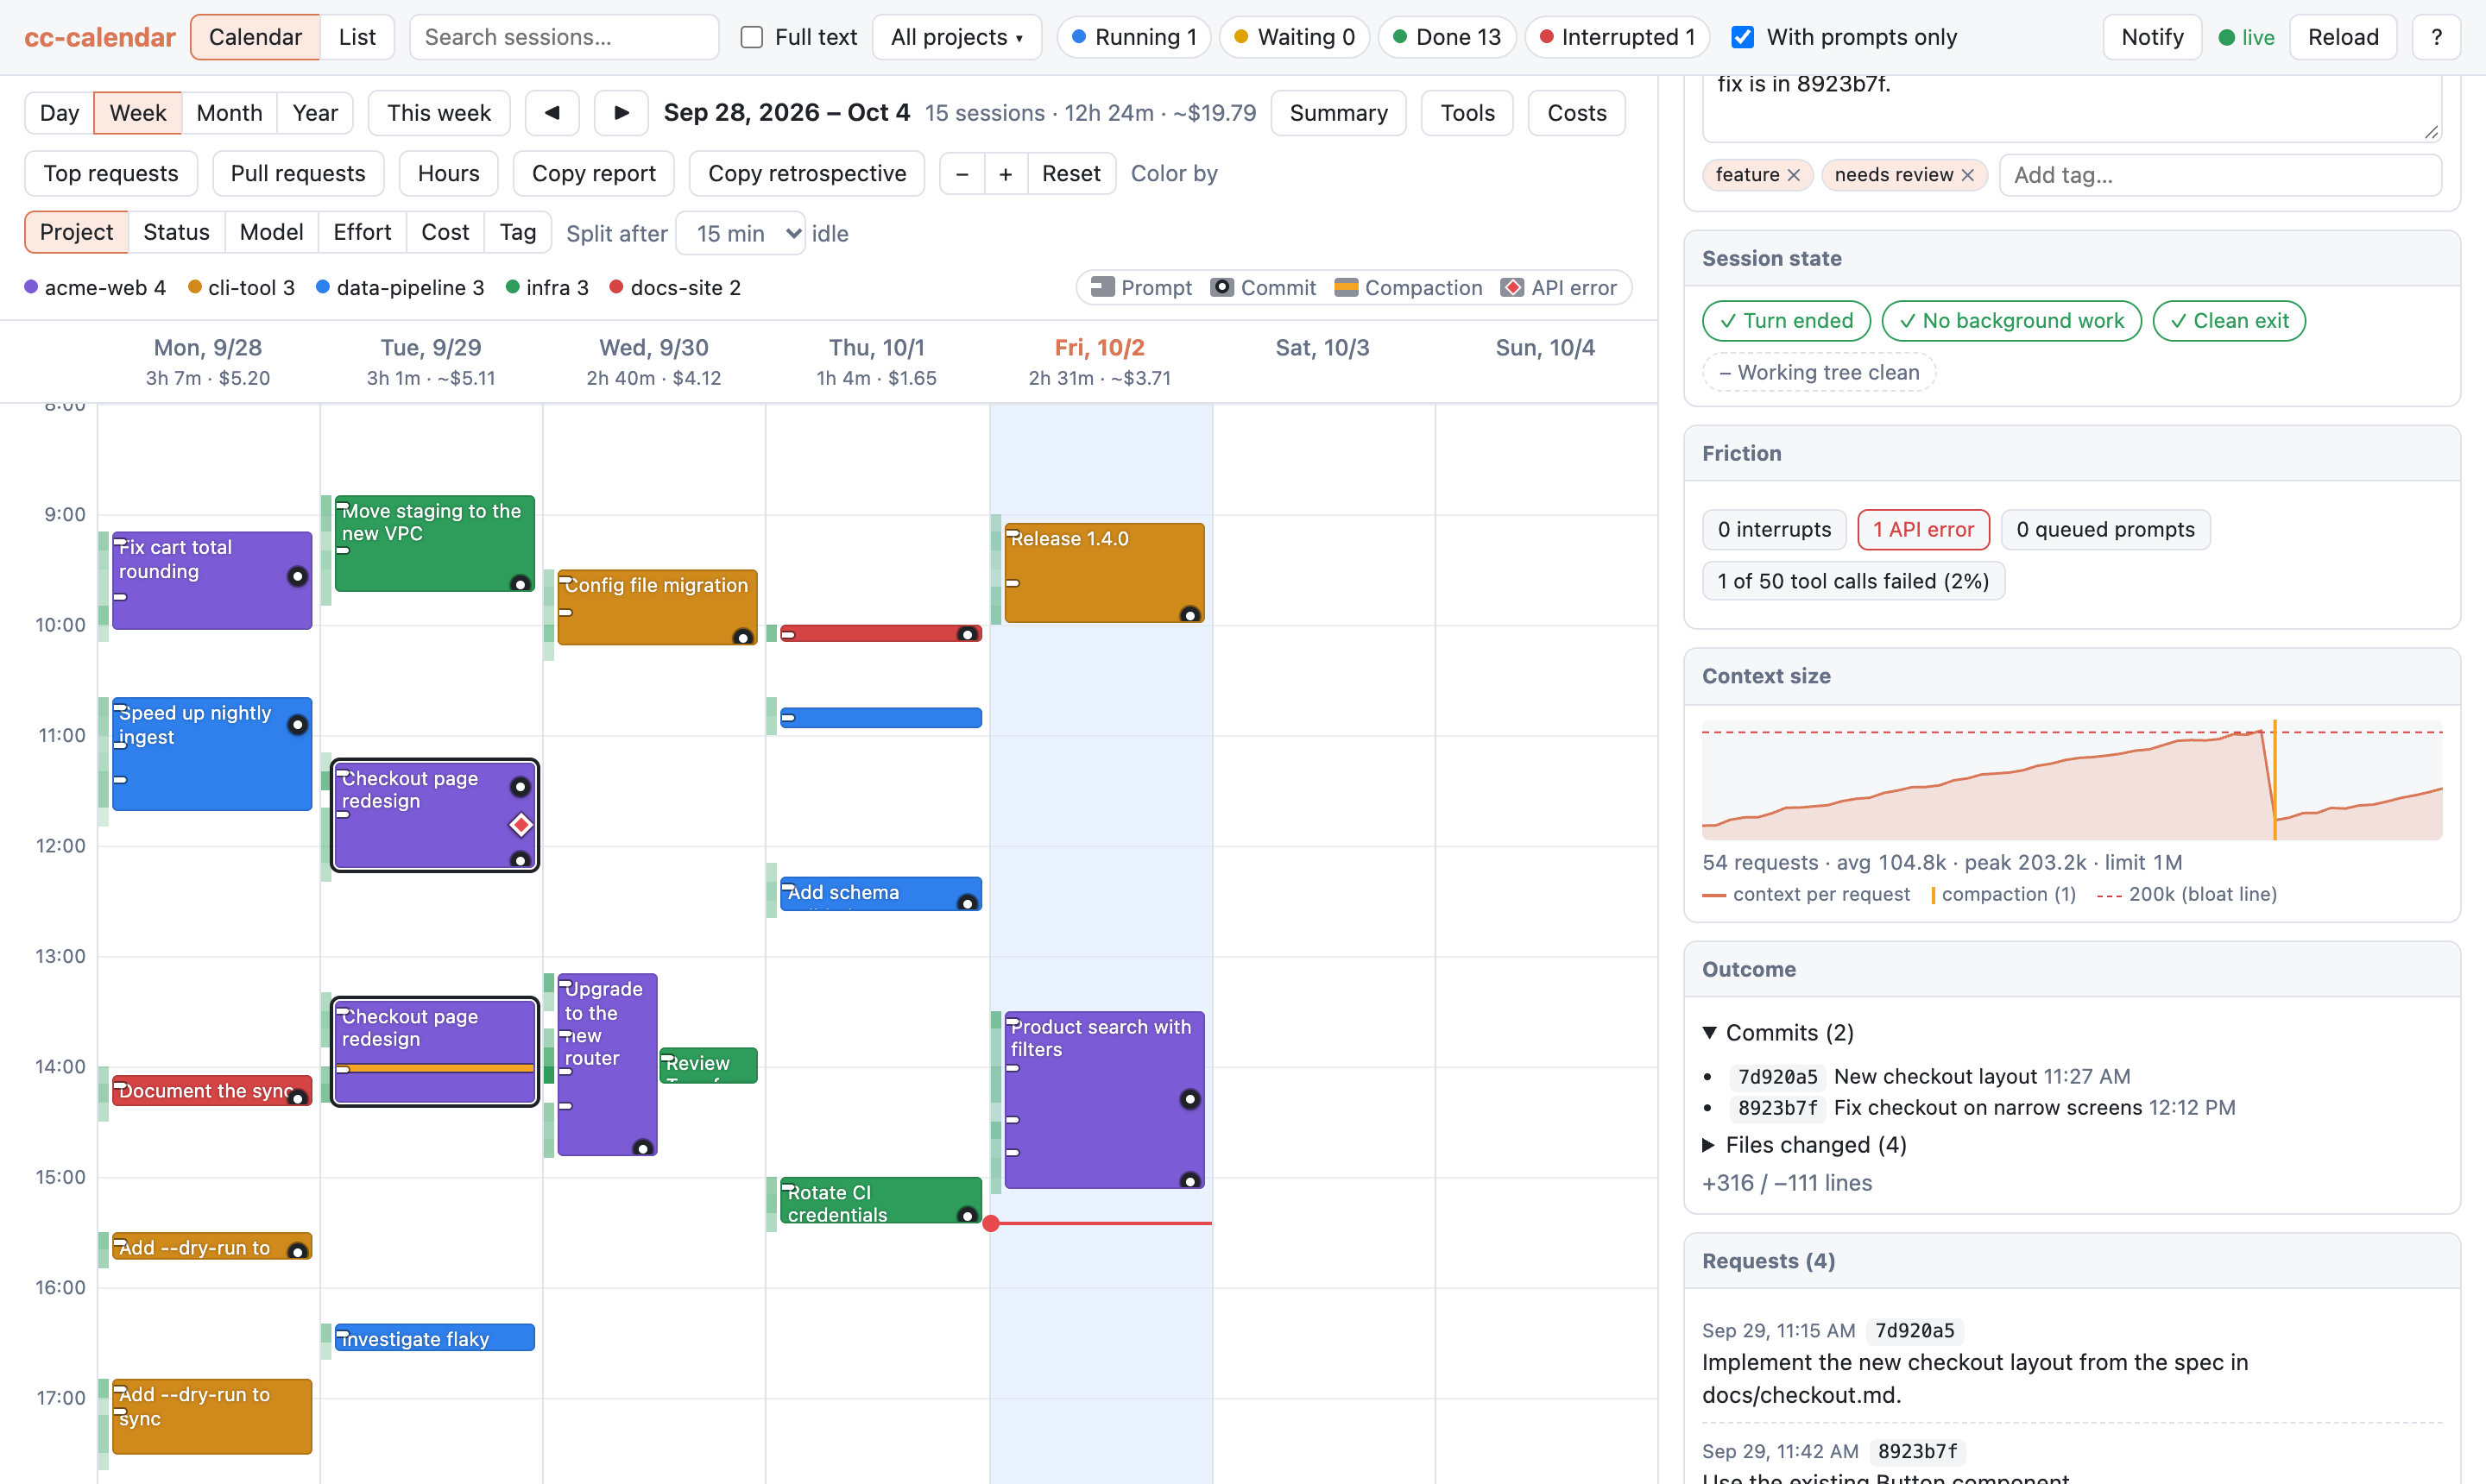Click the commit marker on Fix cart total rounding
Image resolution: width=2486 pixels, height=1484 pixels.
coord(297,576)
